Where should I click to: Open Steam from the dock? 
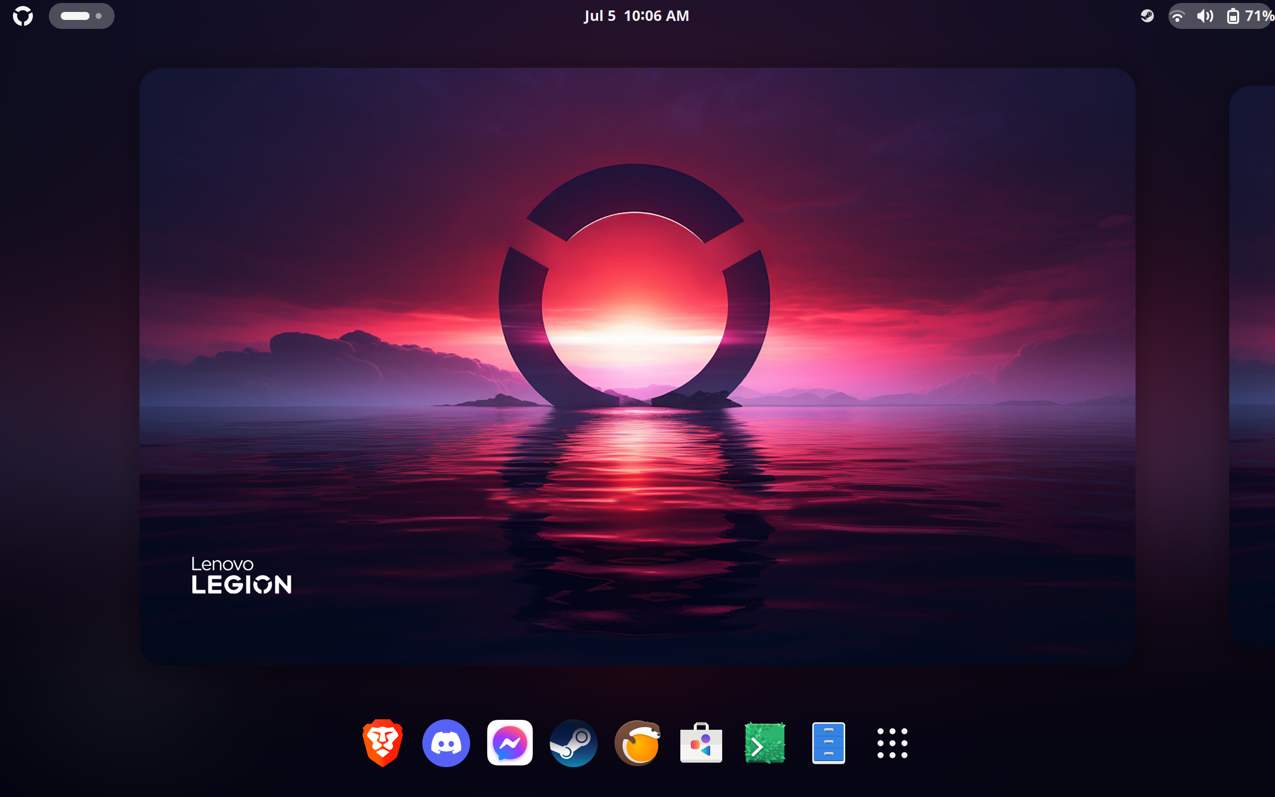pos(574,743)
